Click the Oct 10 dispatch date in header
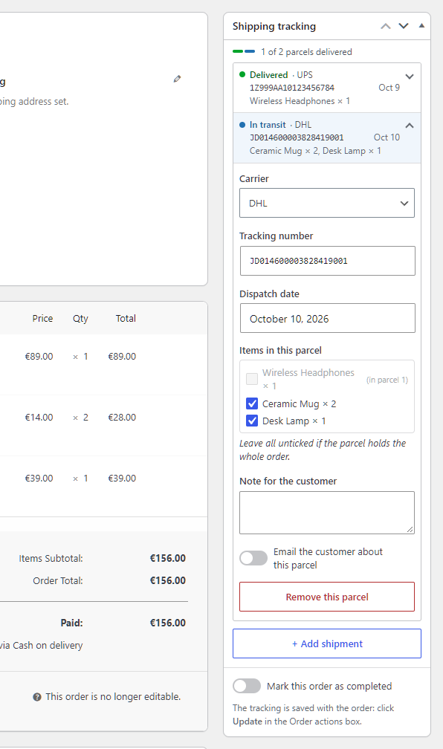The width and height of the screenshot is (443, 749). point(387,137)
